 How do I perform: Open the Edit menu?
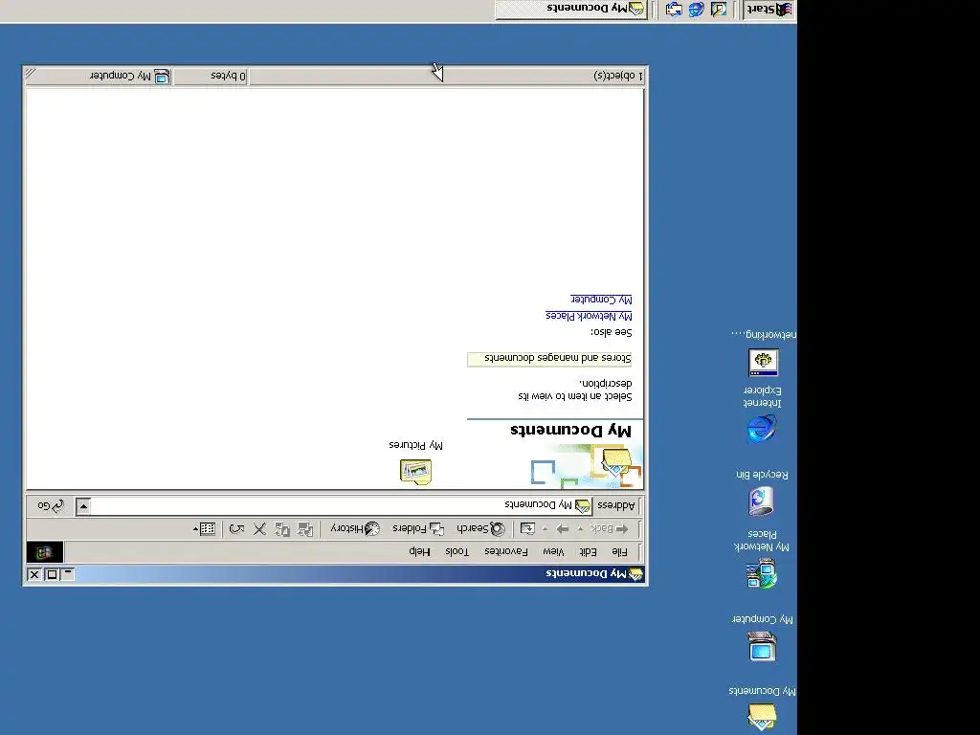click(588, 552)
